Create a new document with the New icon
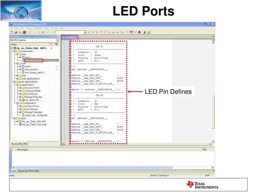 tap(12, 32)
